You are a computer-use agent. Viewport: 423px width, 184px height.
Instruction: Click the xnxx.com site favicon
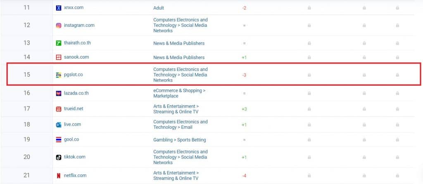tap(59, 8)
